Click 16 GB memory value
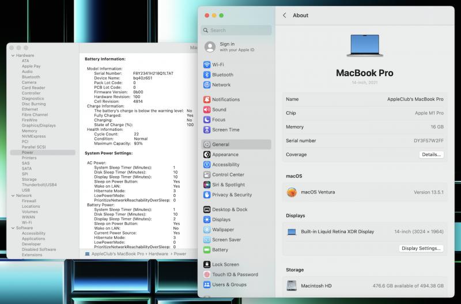The image size is (461, 304). 437,127
